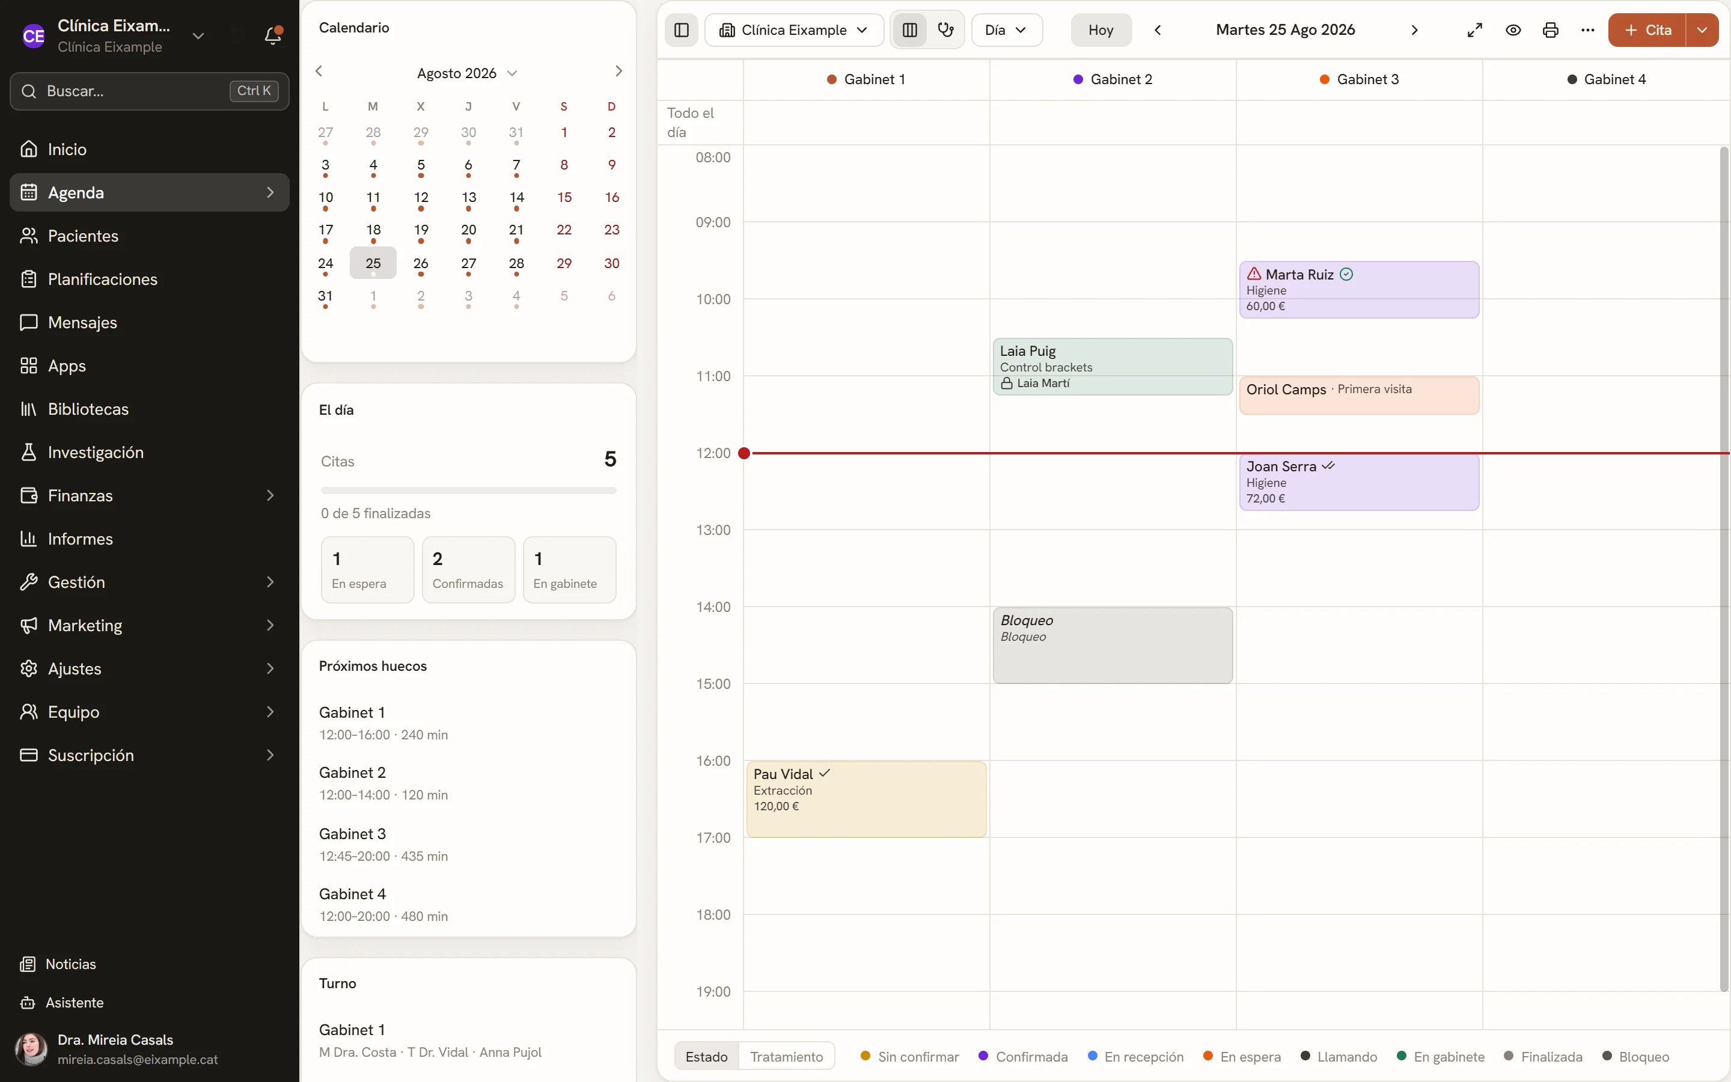Go to the next day
This screenshot has height=1082, width=1731.
[1414, 30]
